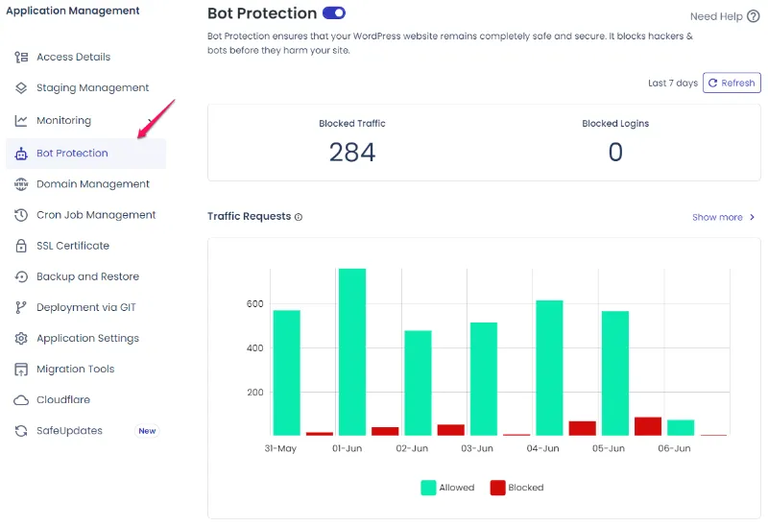Click the Migration Tools icon
768x526 pixels.
[21, 370]
